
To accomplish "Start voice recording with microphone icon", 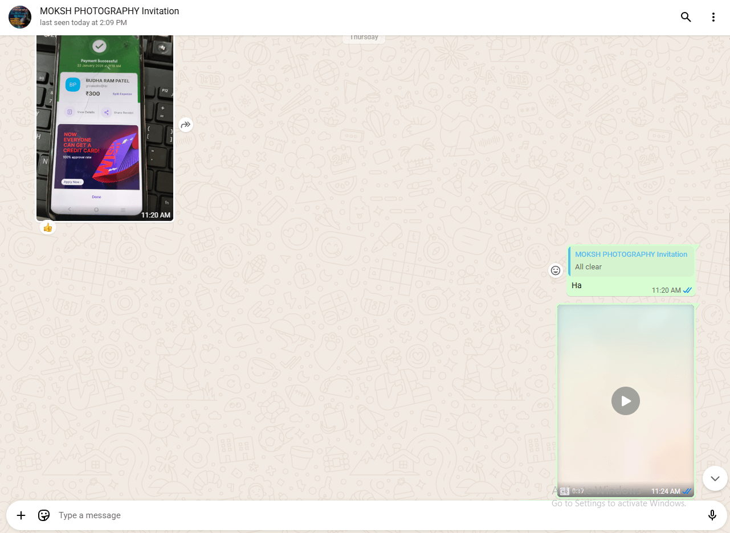I will 712,515.
